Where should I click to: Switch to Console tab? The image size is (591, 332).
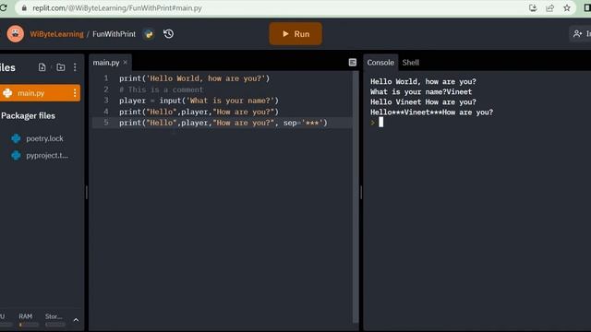(x=380, y=63)
